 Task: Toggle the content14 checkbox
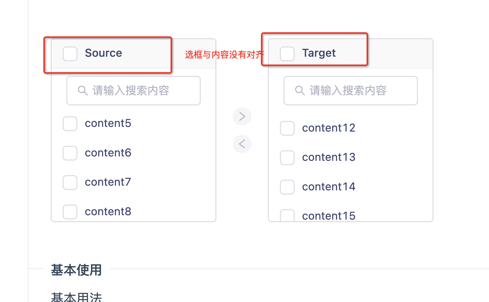(287, 187)
